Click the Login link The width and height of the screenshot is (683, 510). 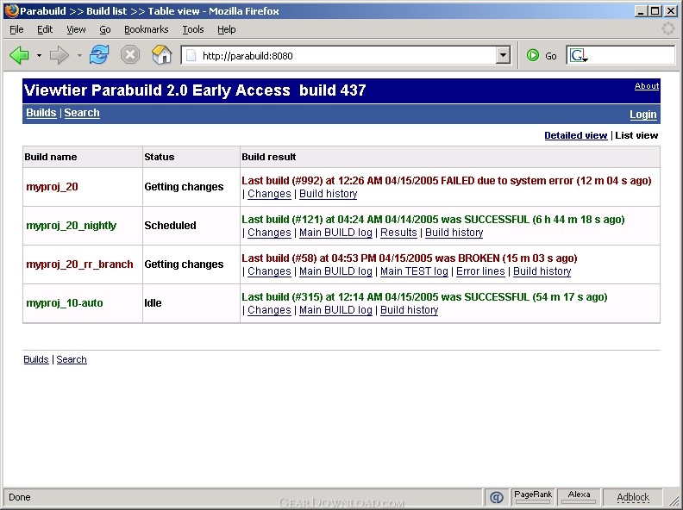coord(643,115)
